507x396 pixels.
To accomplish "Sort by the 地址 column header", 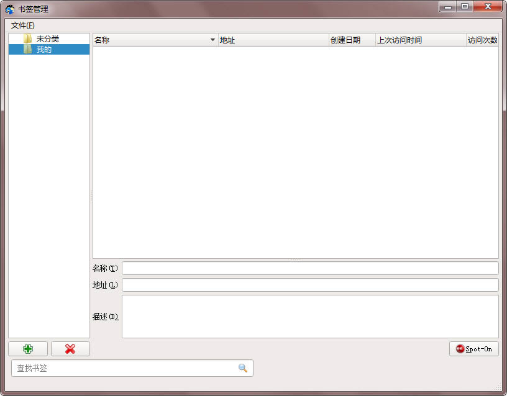I will (x=273, y=40).
